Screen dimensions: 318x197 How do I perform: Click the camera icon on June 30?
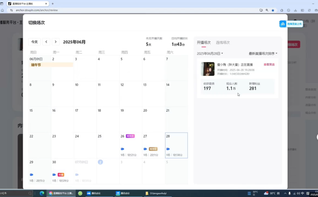click(x=54, y=175)
